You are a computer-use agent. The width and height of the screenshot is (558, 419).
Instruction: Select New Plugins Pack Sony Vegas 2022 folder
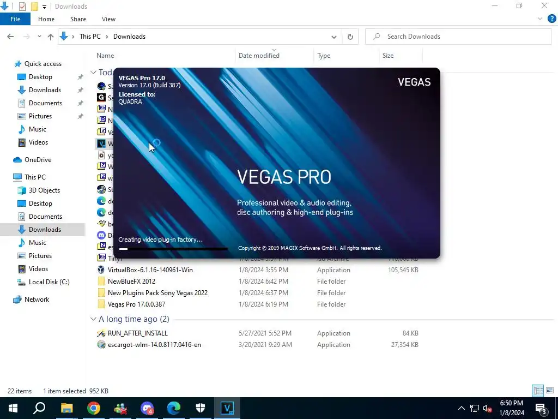pyautogui.click(x=157, y=293)
